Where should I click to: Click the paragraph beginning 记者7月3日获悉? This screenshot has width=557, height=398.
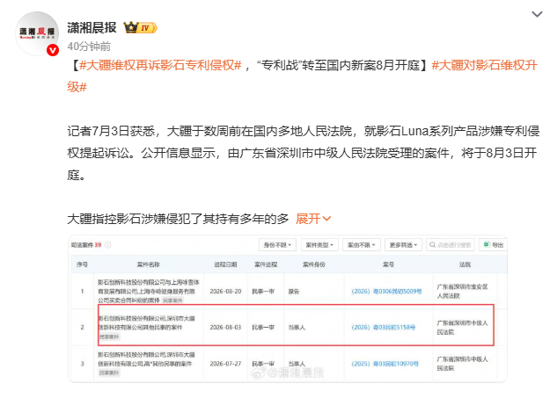click(304, 153)
